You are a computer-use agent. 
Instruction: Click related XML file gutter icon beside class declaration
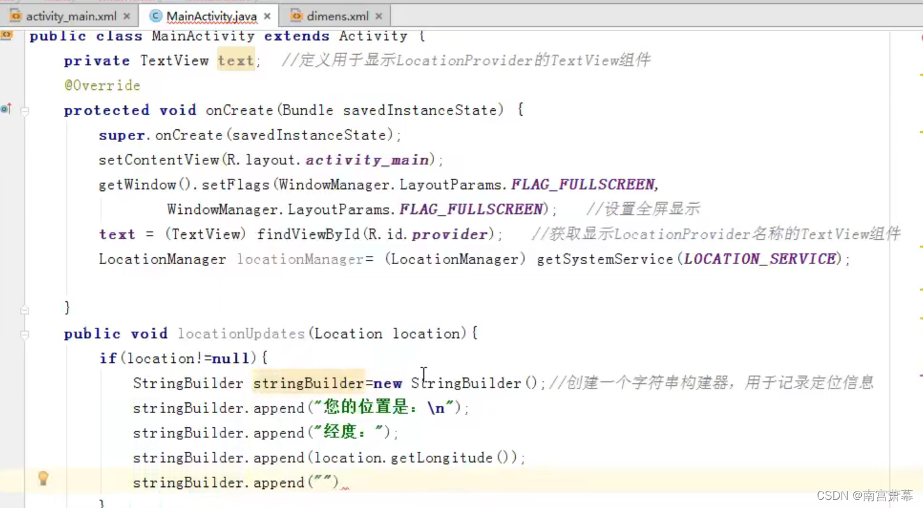tap(6, 36)
